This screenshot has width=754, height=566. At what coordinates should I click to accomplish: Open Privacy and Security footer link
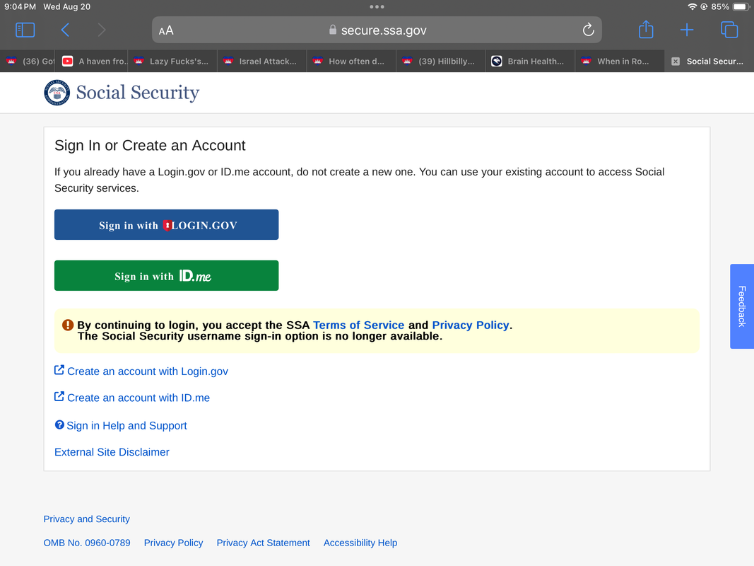tap(86, 519)
